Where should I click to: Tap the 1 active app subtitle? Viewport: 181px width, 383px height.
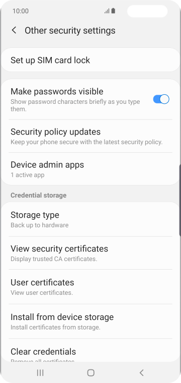(x=27, y=175)
